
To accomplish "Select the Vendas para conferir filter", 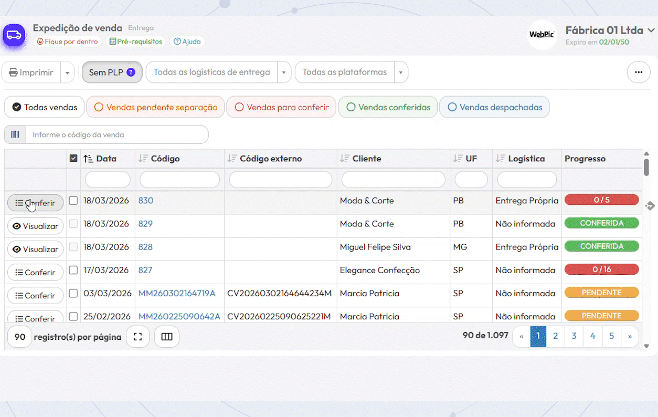I will tap(281, 107).
